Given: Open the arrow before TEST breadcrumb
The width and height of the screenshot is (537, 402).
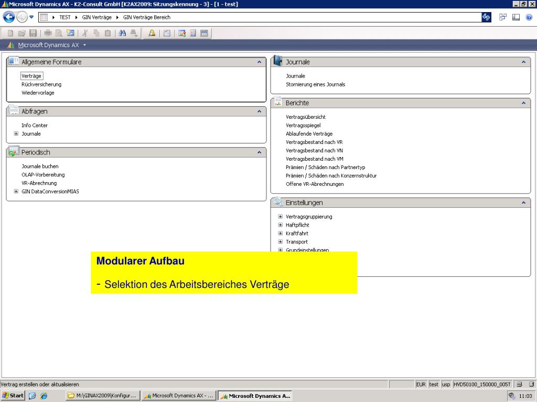Looking at the screenshot, I should coord(53,17).
